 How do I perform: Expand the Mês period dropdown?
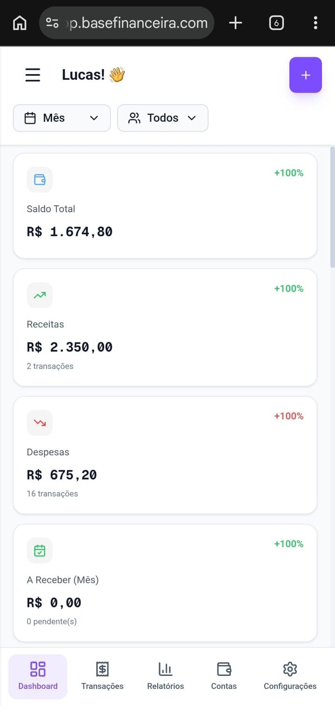(62, 118)
